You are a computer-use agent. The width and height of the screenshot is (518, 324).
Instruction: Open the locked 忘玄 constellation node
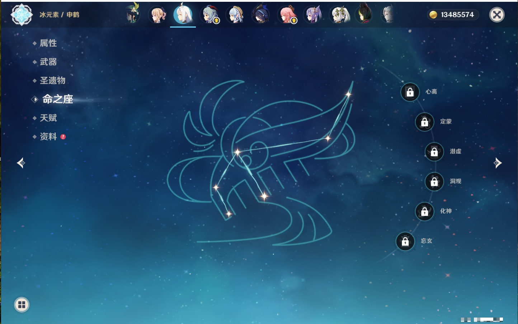[x=405, y=241]
